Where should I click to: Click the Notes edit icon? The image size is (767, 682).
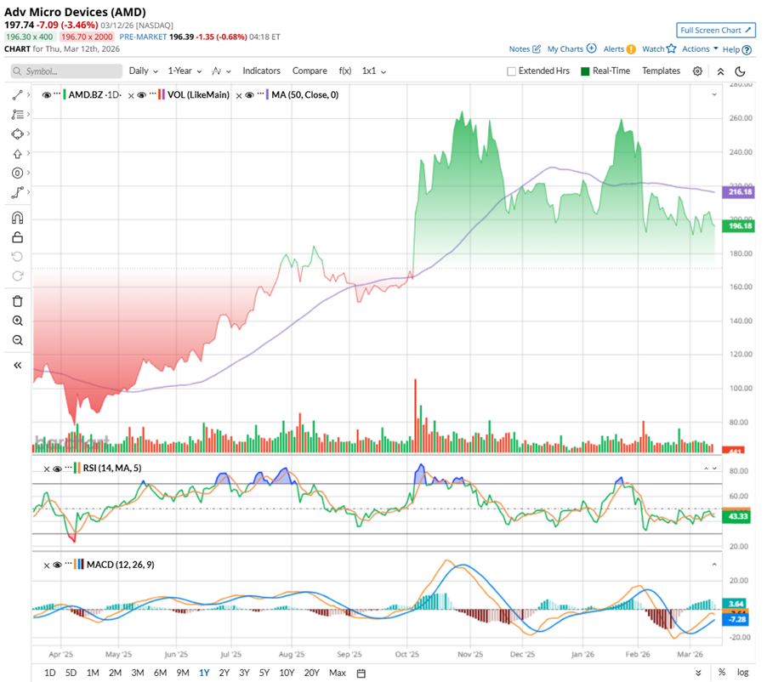537,49
